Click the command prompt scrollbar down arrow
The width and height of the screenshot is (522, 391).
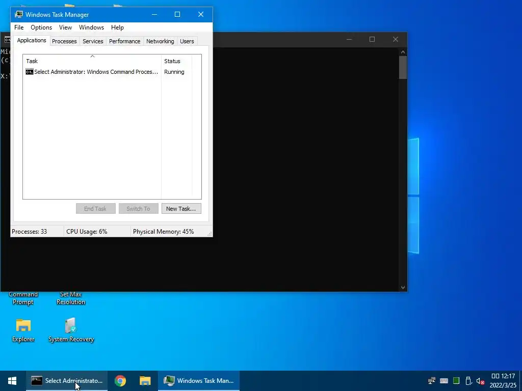pos(403,288)
